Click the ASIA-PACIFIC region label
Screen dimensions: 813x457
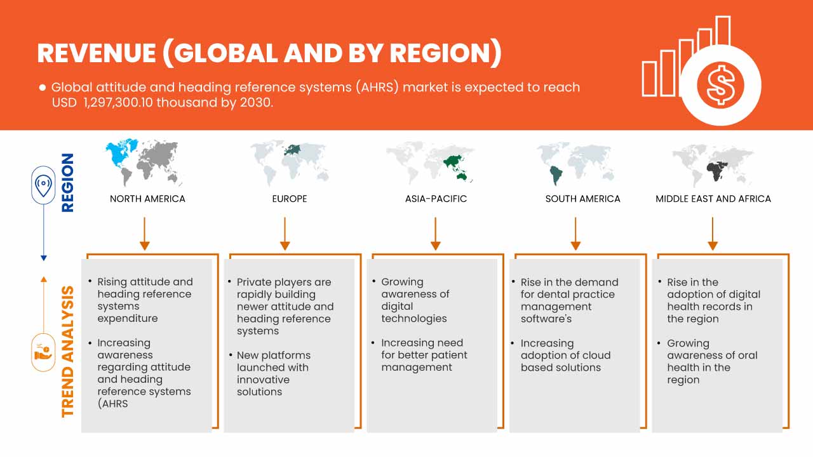point(436,199)
